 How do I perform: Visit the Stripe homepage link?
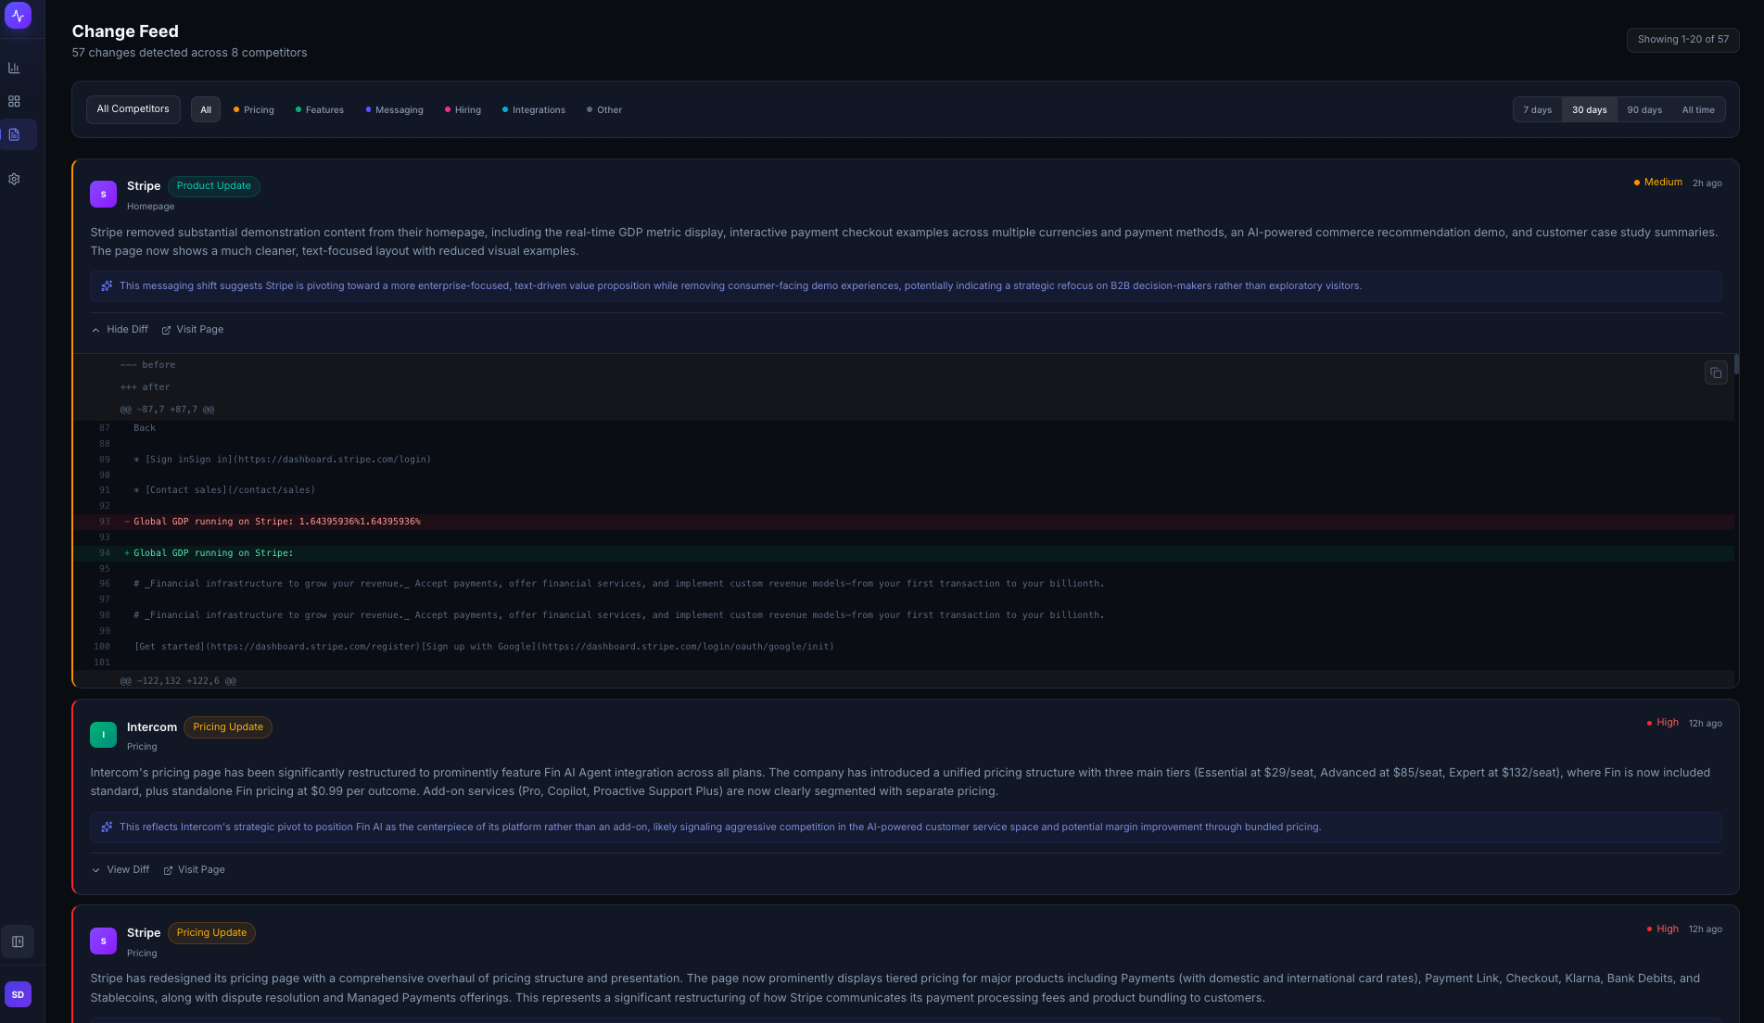[193, 329]
